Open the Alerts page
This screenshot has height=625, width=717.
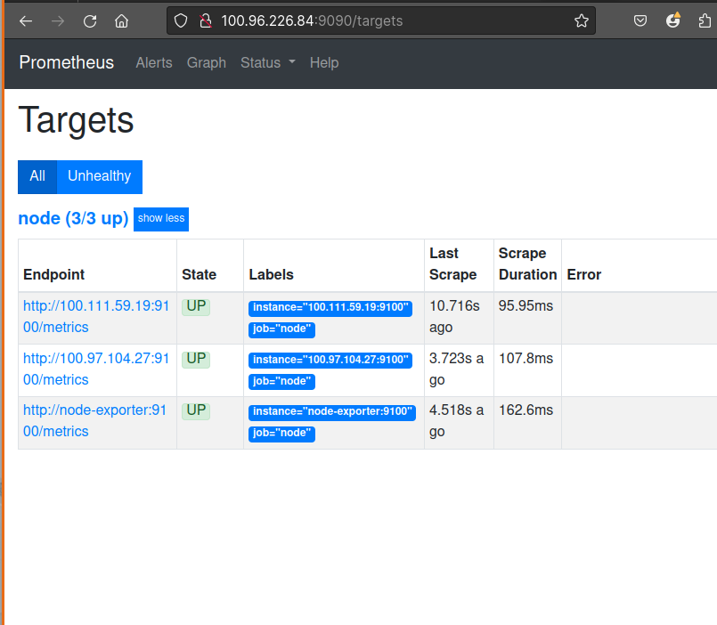point(154,62)
